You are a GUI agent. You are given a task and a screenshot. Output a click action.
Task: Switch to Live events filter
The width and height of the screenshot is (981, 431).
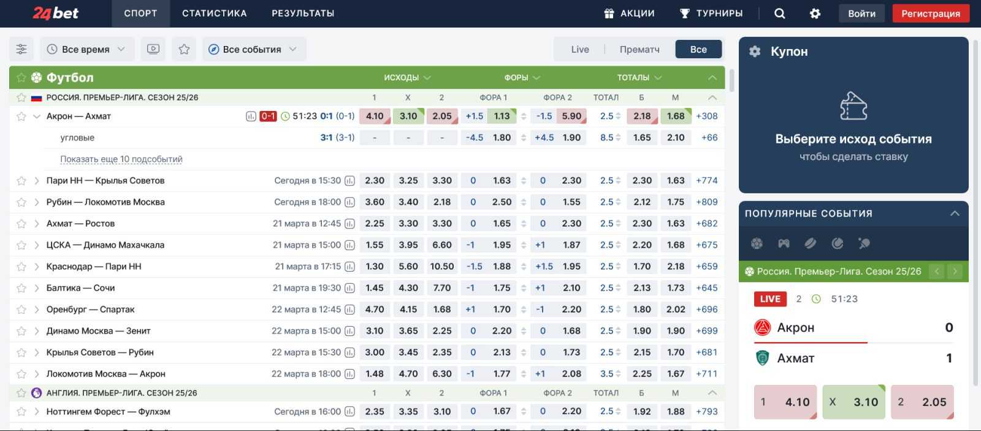580,49
